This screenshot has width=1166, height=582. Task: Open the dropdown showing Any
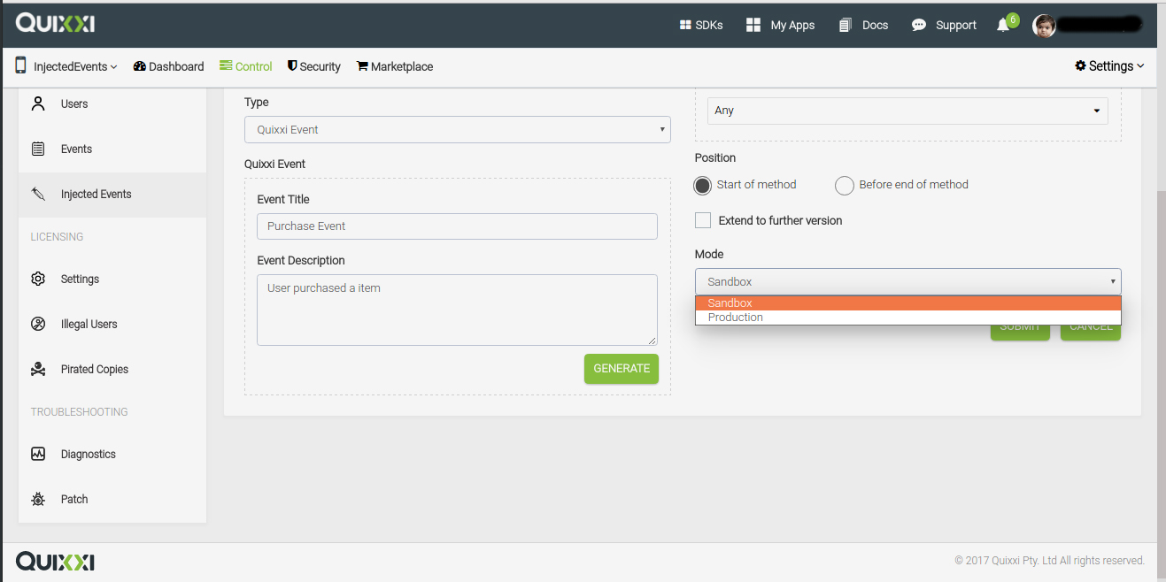tap(907, 111)
